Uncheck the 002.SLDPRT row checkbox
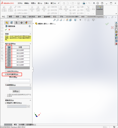 [9, 65]
